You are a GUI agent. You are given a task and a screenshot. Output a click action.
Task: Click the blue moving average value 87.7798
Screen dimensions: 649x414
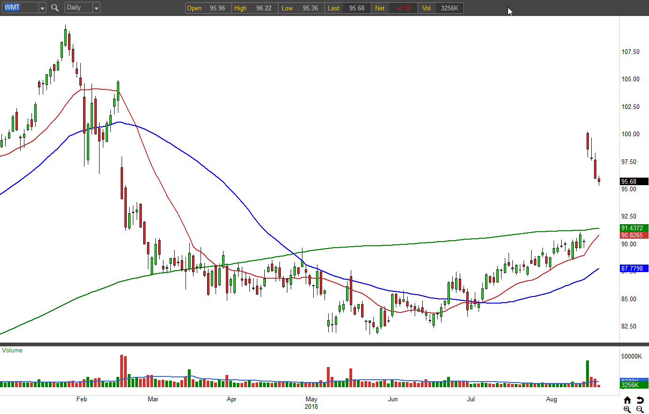pos(634,268)
